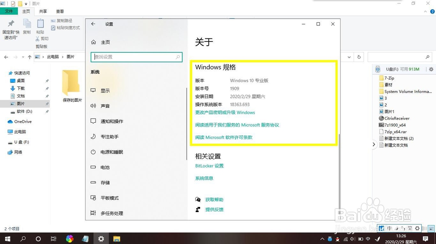Open Notifications and actions (通知和操作)
Viewport: 436px width, 244px height.
[107, 121]
